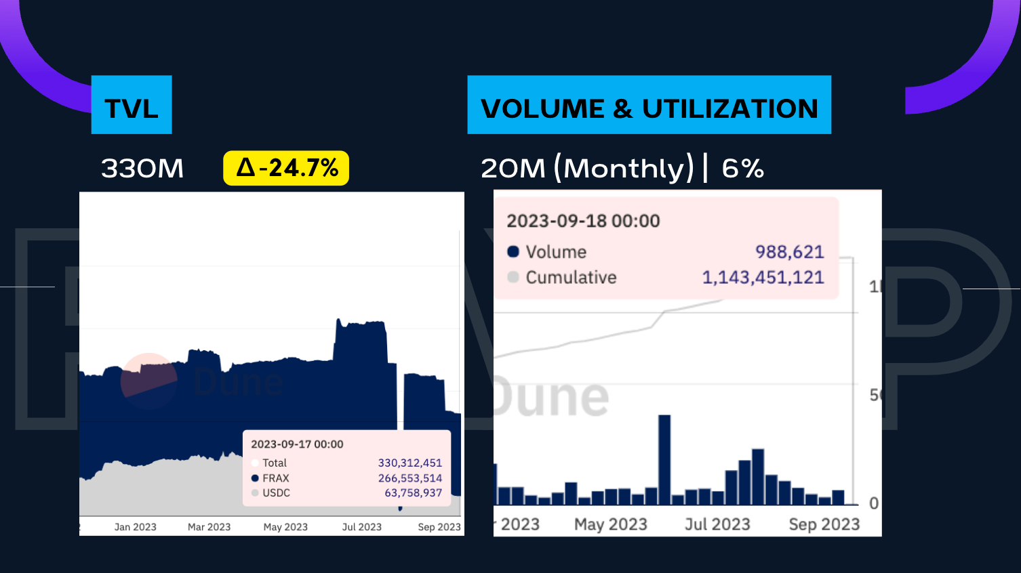This screenshot has height=573, width=1021.
Task: Click the May 2023 label on volume axis
Action: click(x=610, y=525)
